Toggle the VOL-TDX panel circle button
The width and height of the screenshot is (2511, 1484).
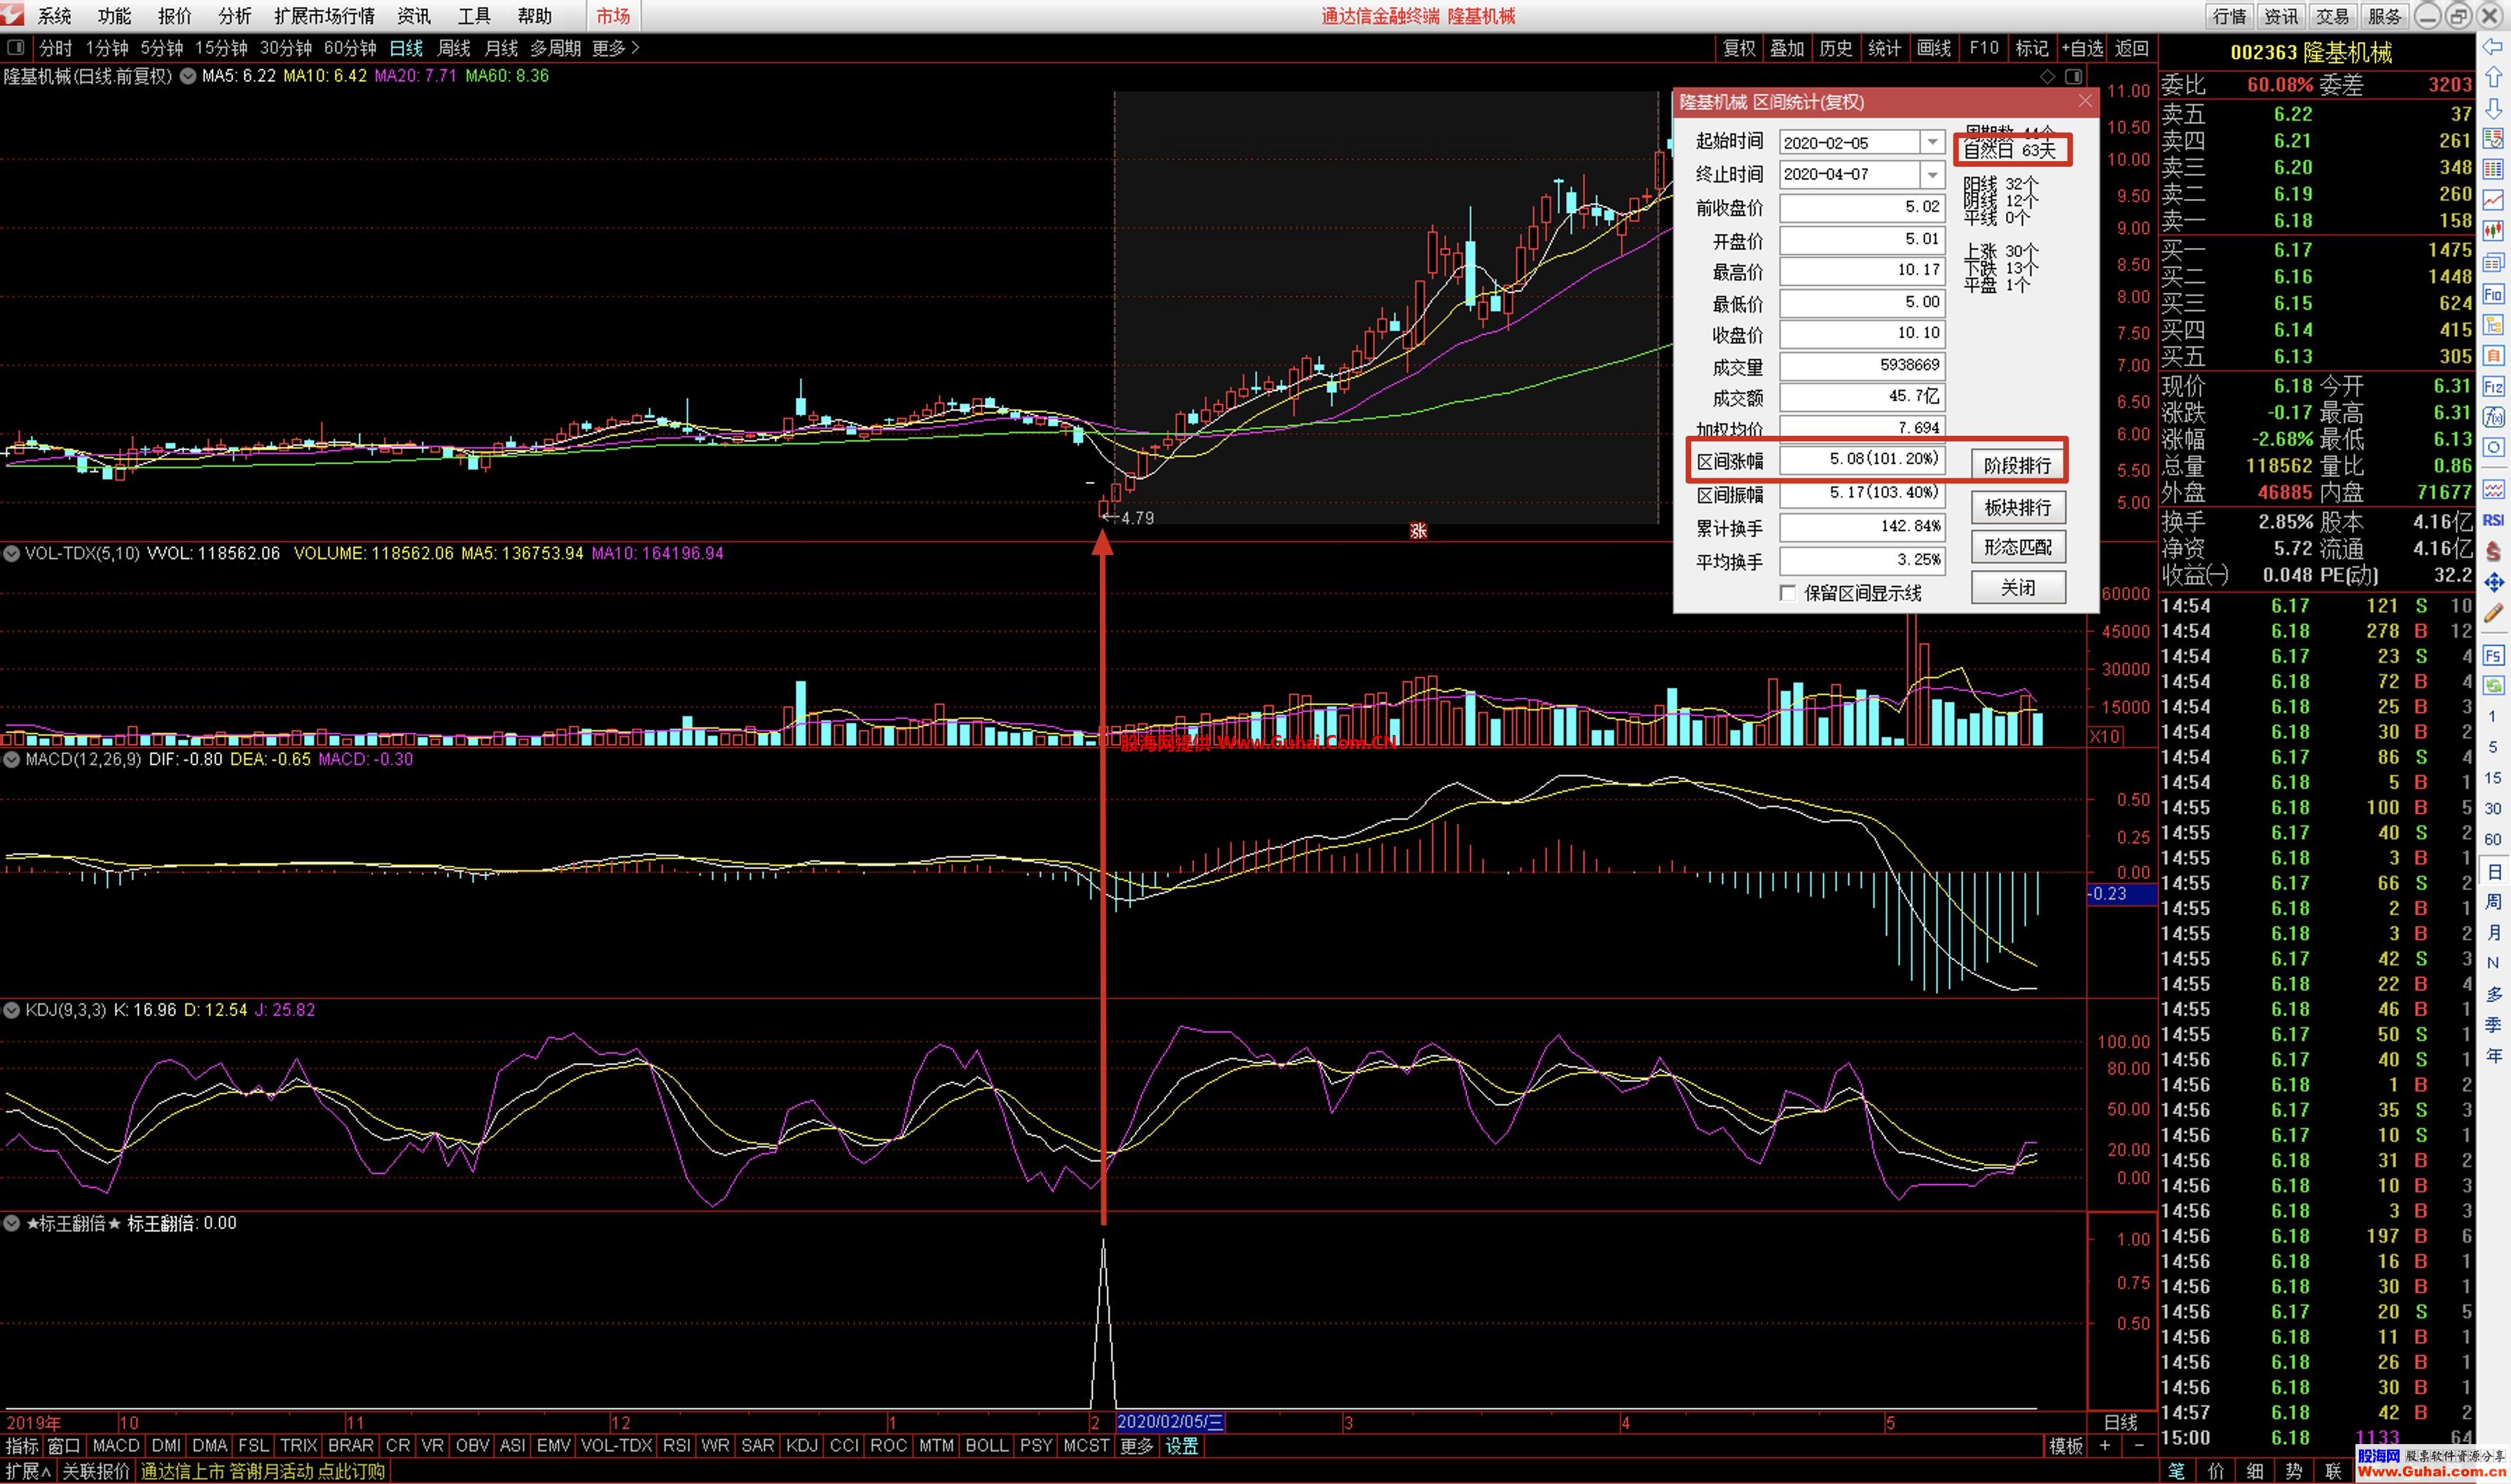(11, 553)
